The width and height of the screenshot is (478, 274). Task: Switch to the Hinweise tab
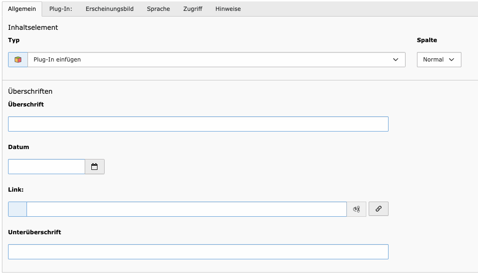tap(228, 9)
